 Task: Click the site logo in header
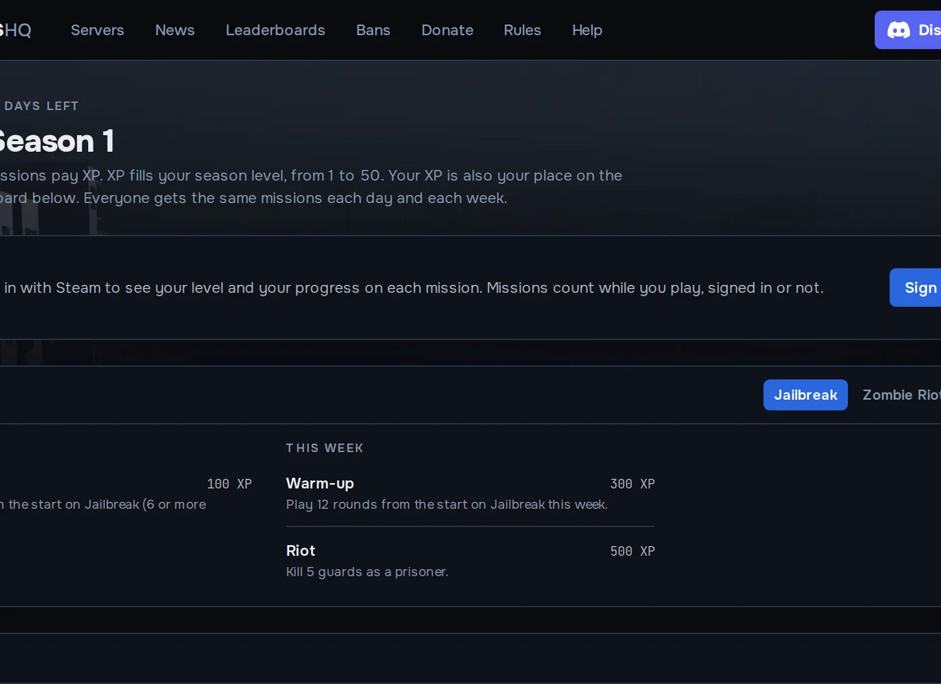(x=15, y=30)
